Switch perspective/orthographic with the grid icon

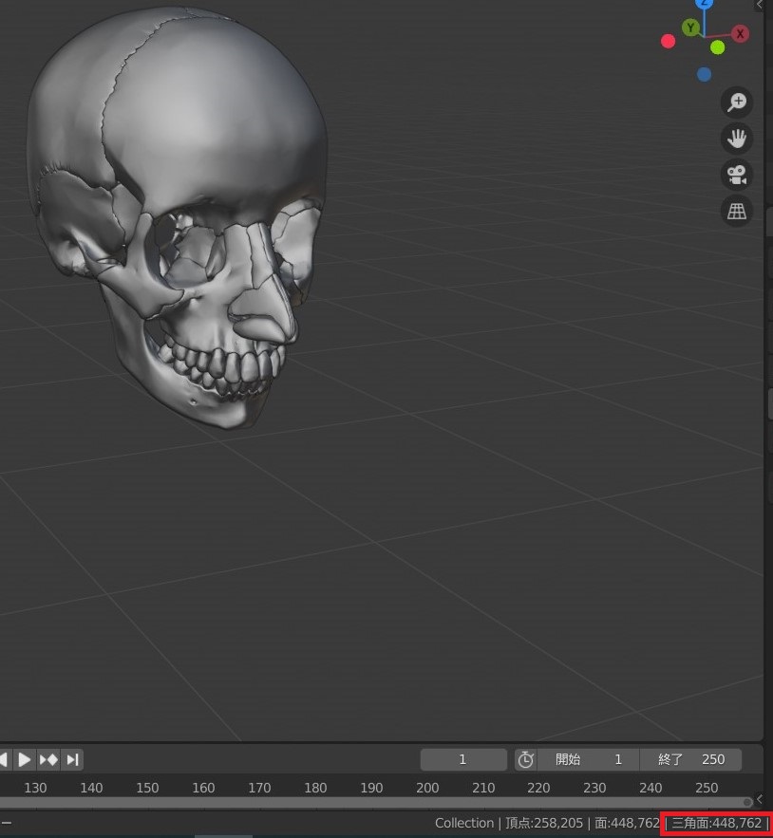[x=737, y=211]
